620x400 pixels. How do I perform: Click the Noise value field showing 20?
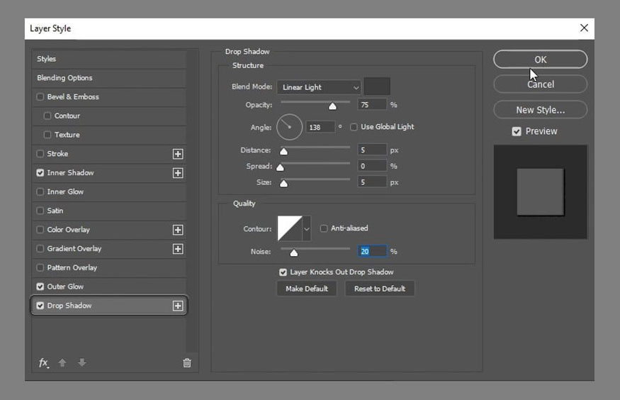click(x=372, y=251)
